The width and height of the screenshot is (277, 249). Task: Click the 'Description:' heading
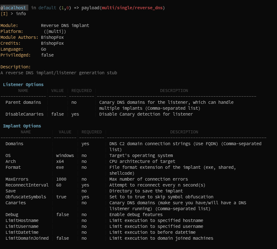[x=16, y=67]
